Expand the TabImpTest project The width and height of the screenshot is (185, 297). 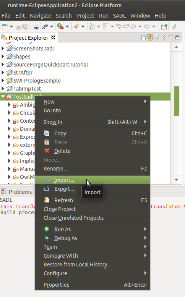point(3,88)
